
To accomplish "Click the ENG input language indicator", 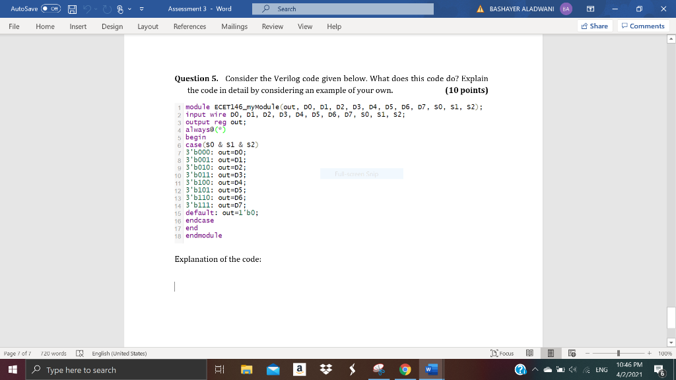I will (601, 369).
